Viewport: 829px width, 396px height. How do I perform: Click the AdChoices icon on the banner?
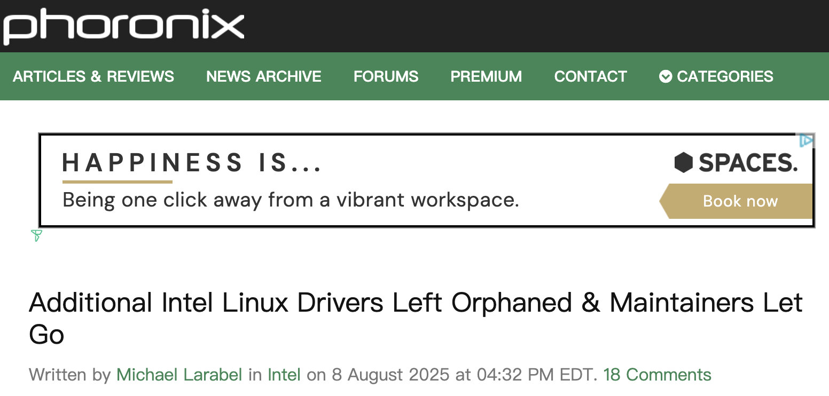(806, 140)
